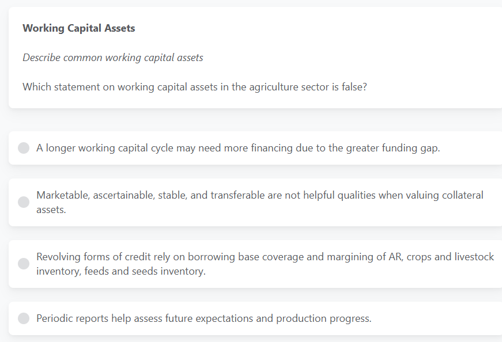Choose the answer about longer working capital cycles

pos(237,148)
